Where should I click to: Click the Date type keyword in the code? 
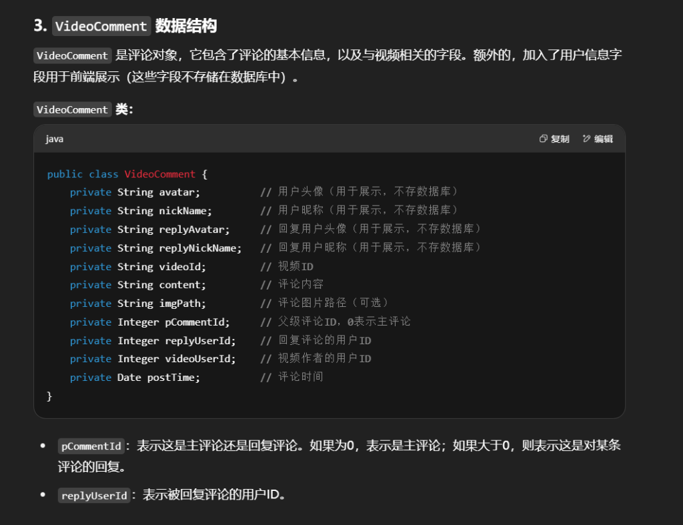(x=129, y=378)
